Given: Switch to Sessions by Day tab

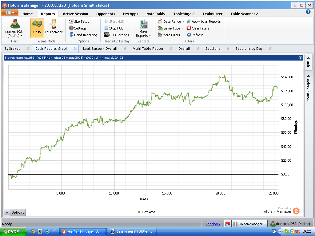Looking at the screenshot, I should [249, 49].
